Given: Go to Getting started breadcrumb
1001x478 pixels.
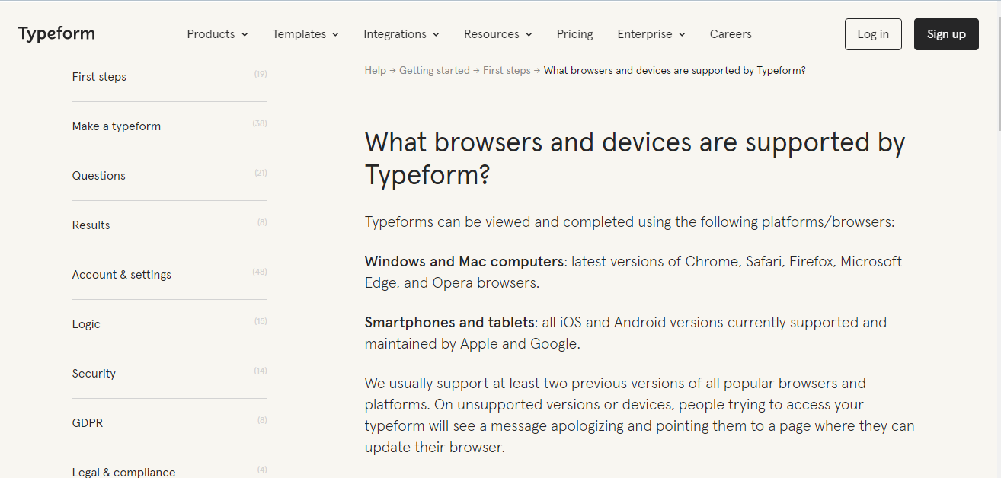Looking at the screenshot, I should (x=434, y=70).
